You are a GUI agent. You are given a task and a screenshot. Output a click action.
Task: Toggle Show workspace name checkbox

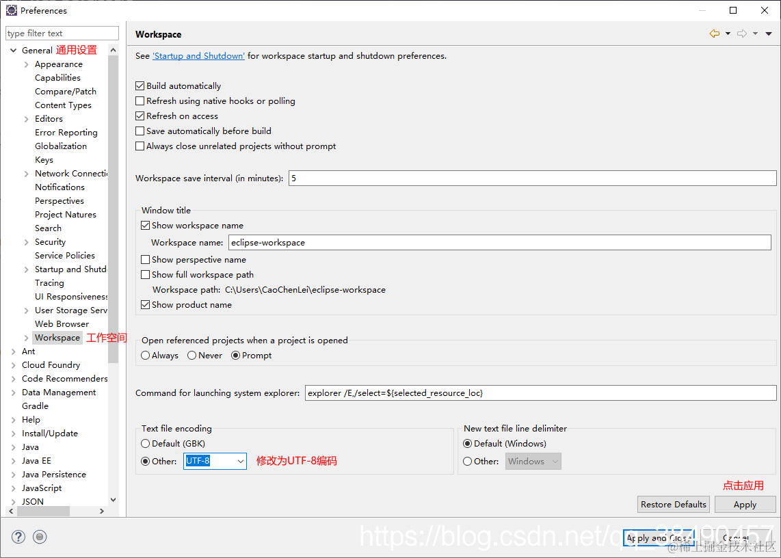[x=146, y=226]
